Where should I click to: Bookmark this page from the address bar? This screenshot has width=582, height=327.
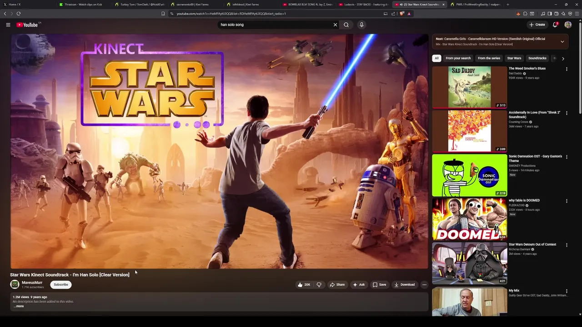(x=163, y=14)
